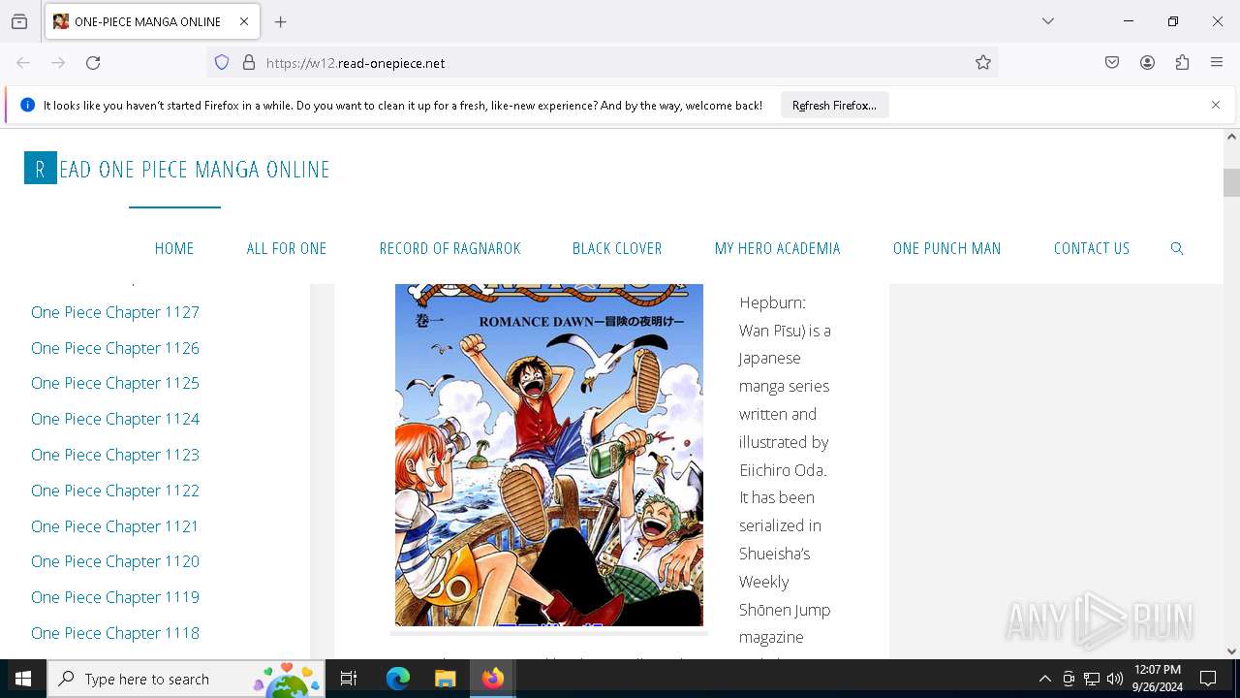1240x698 pixels.
Task: Open ALL FOR ONE menu item
Action: pos(287,248)
